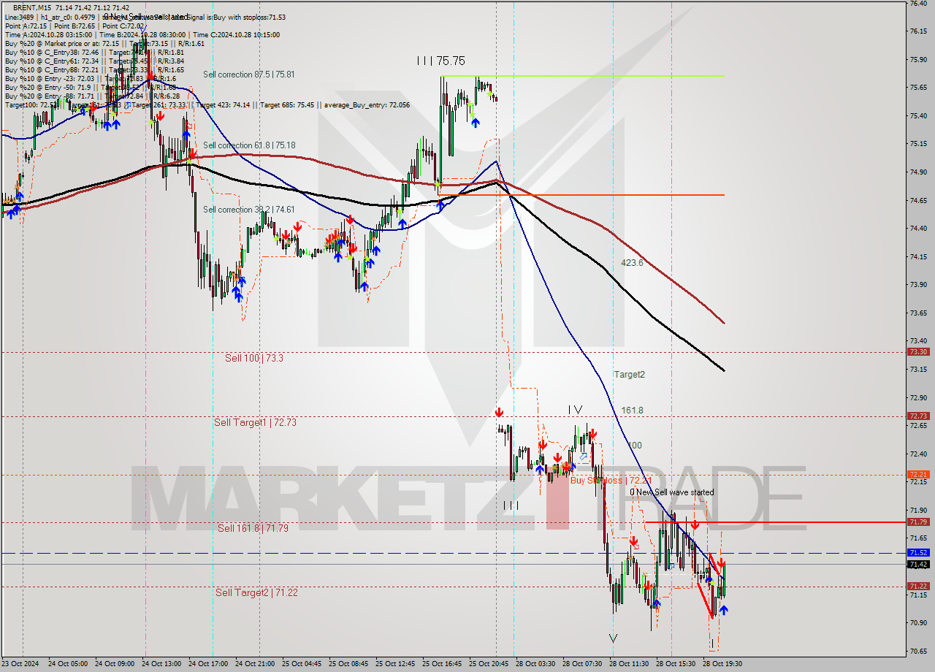The height and width of the screenshot is (672, 935).
Task: Click the 'I V' wave label
Action: (576, 410)
